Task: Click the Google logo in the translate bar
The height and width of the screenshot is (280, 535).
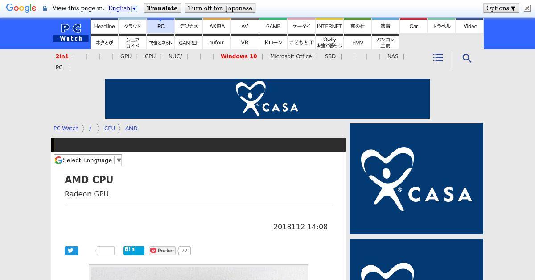Action: 21,8
